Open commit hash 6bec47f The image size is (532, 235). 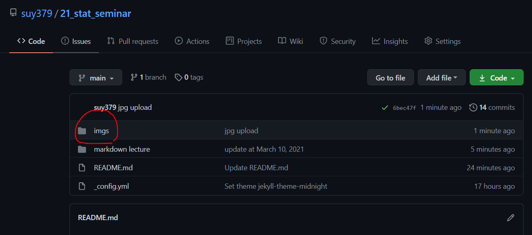pyautogui.click(x=404, y=108)
